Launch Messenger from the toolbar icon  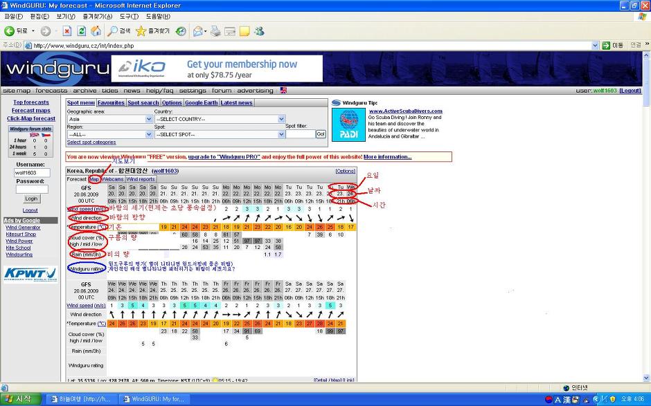(x=259, y=31)
